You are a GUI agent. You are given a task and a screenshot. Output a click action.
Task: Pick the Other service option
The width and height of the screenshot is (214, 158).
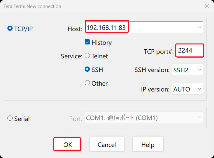click(x=87, y=83)
